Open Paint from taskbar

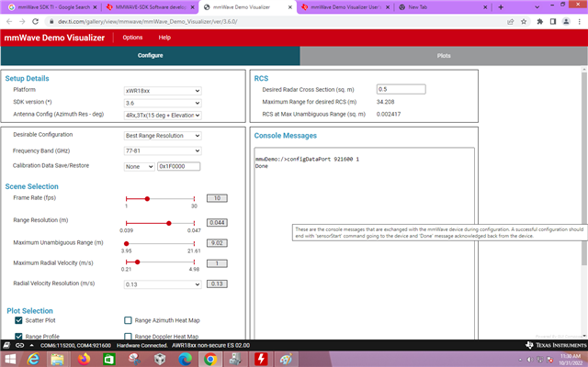[286, 360]
